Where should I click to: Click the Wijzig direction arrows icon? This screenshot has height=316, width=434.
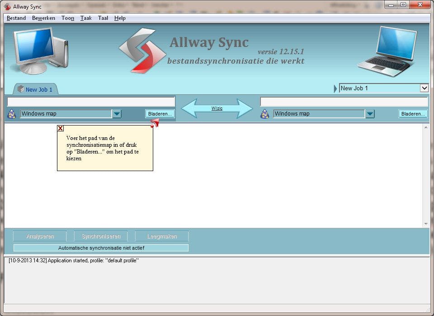217,107
